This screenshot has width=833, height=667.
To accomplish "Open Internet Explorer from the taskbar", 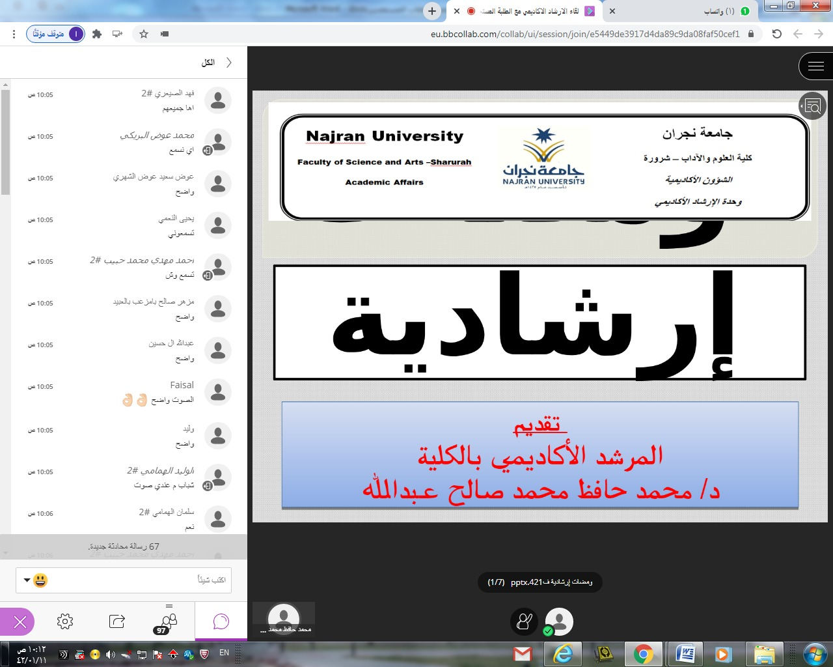I will (x=563, y=654).
